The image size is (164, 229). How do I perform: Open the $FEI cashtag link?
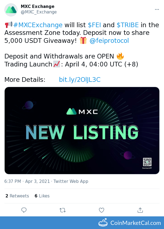pos(94,25)
